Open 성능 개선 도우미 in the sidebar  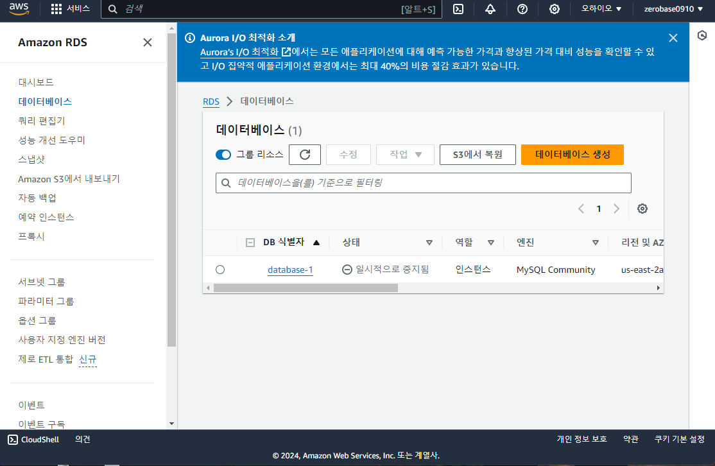pos(51,140)
